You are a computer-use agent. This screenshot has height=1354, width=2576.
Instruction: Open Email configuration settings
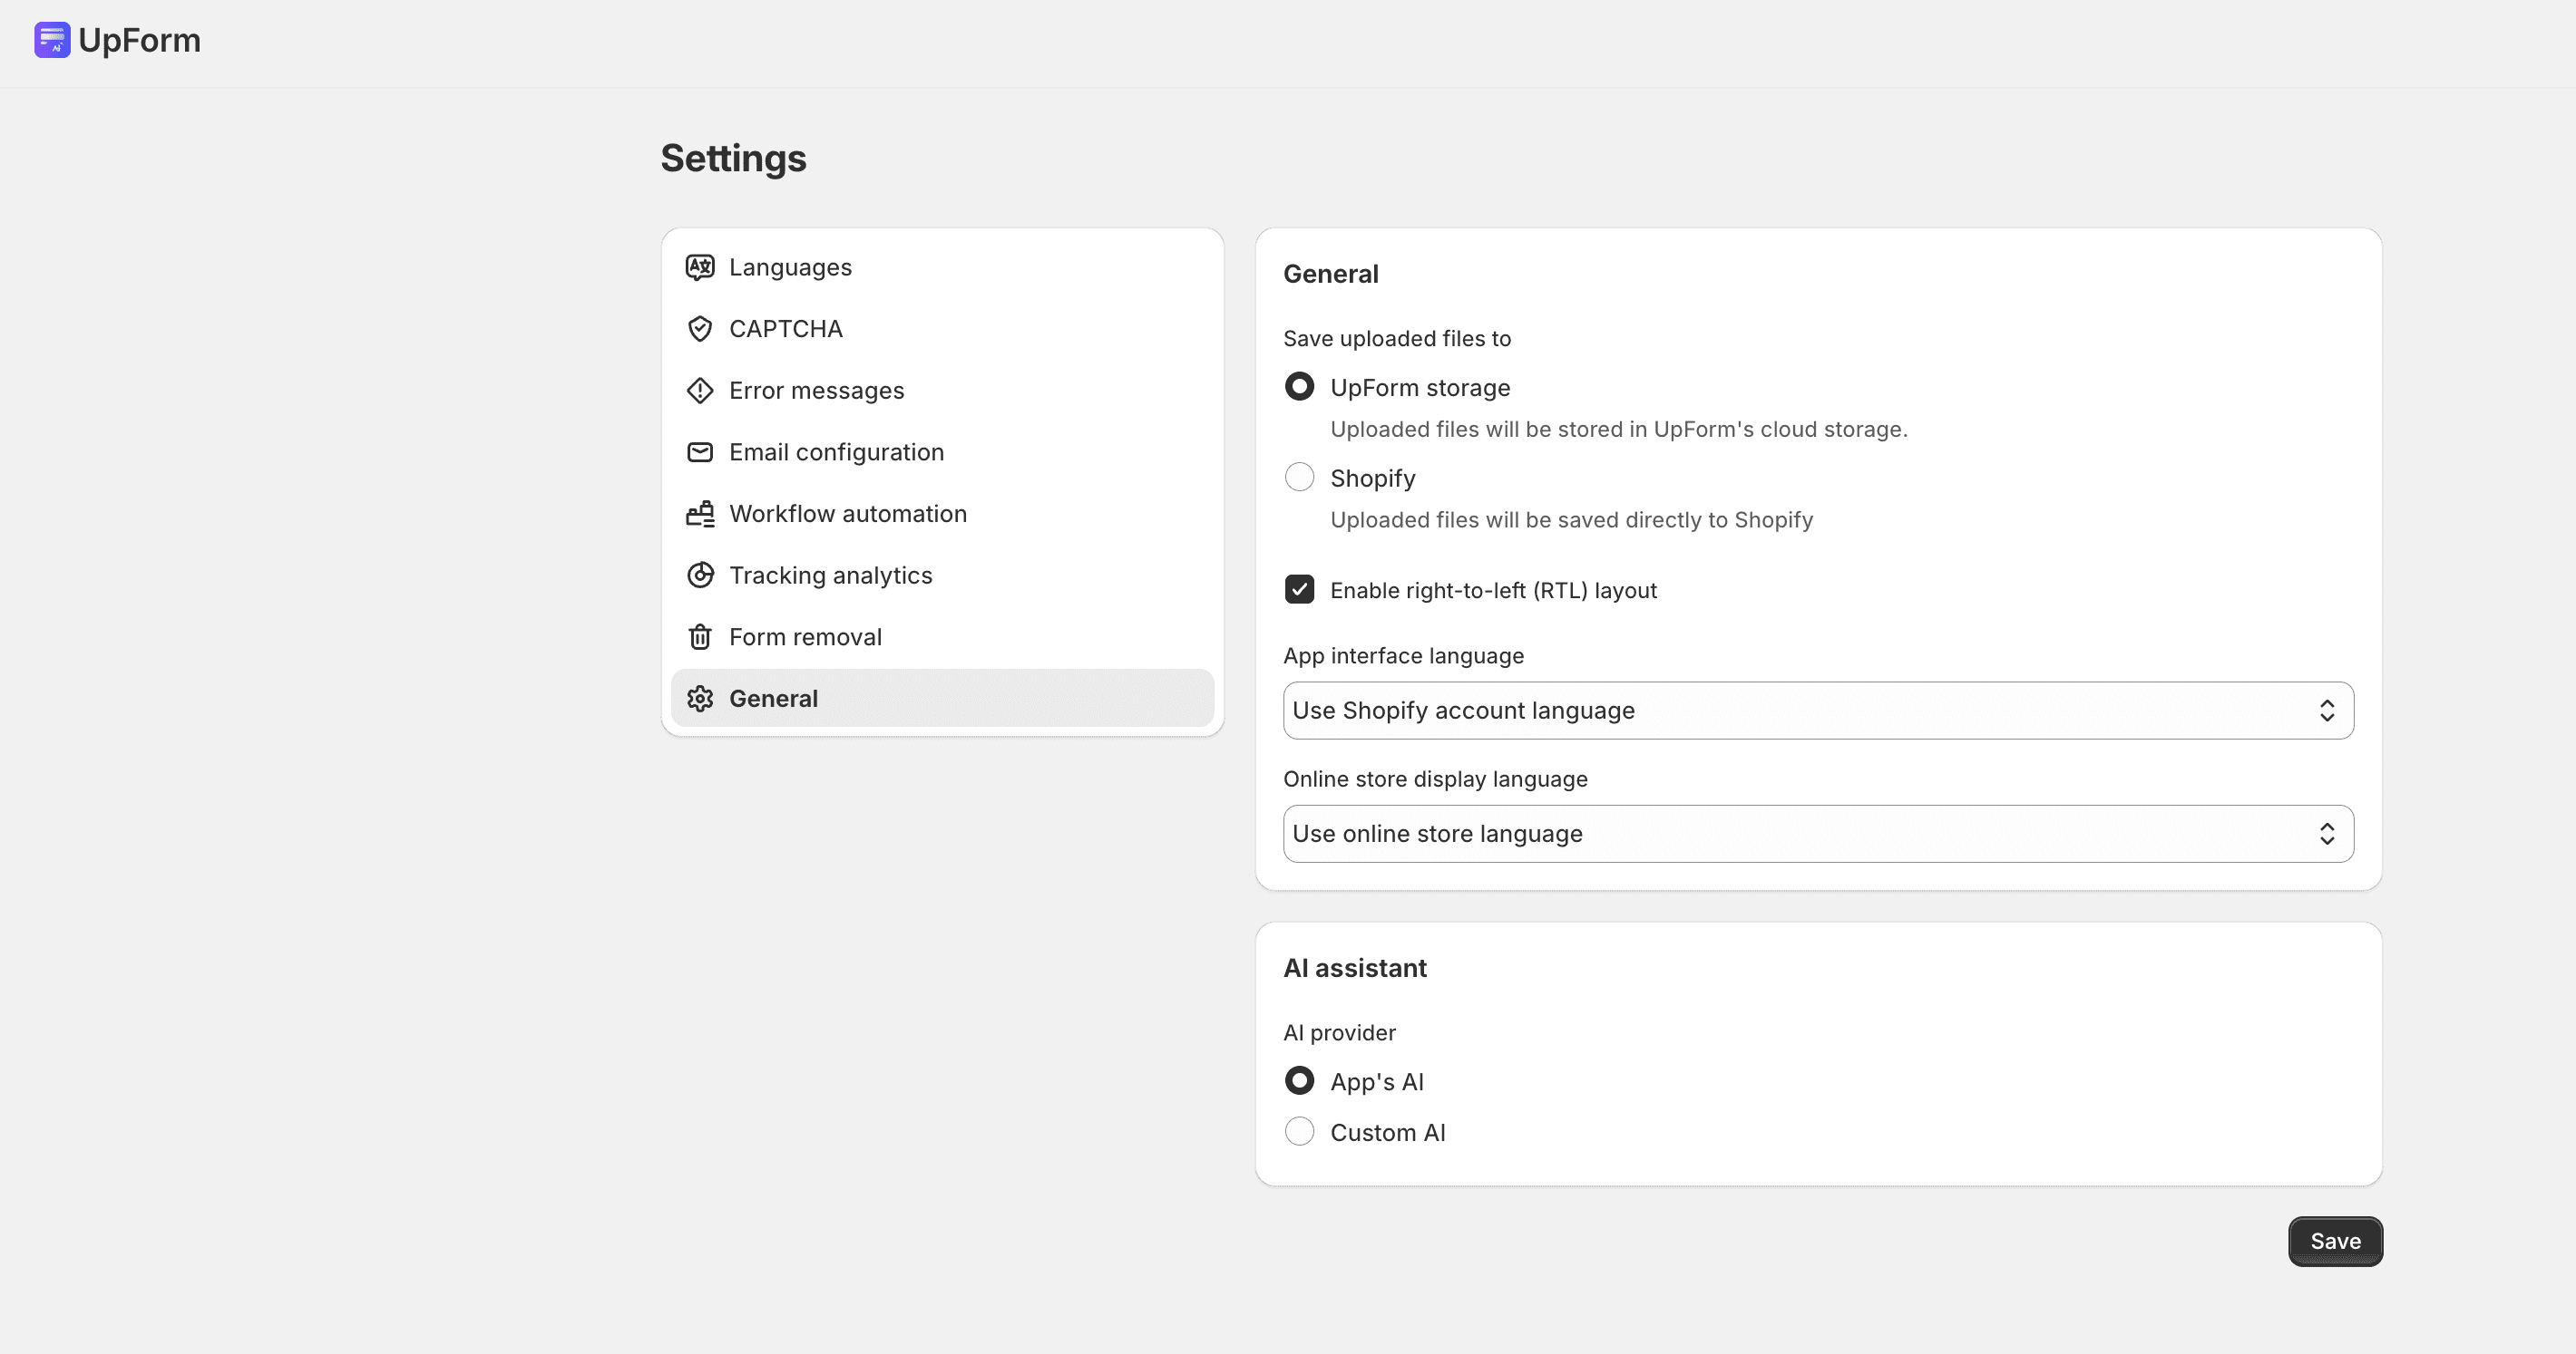942,452
